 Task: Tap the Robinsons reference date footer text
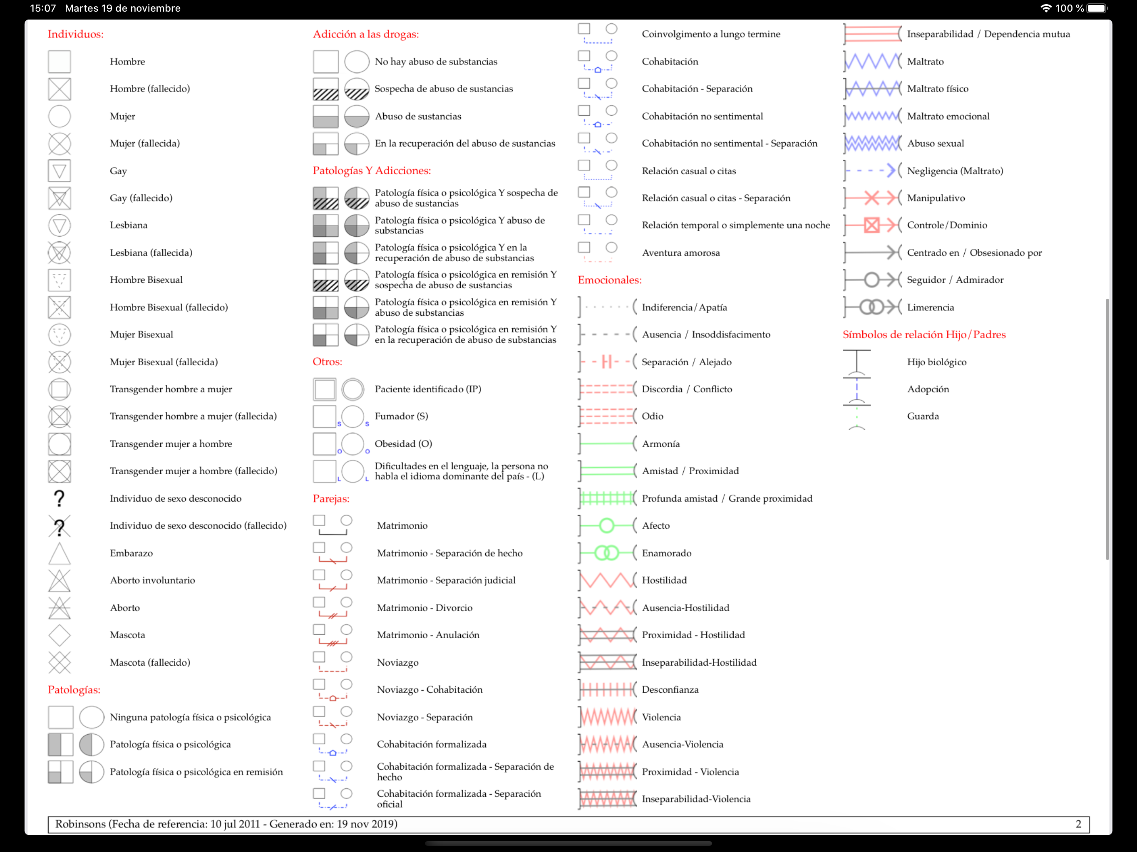pos(226,824)
